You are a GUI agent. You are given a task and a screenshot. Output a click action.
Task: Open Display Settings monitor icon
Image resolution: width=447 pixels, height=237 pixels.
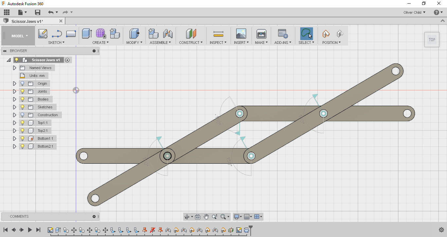click(236, 217)
